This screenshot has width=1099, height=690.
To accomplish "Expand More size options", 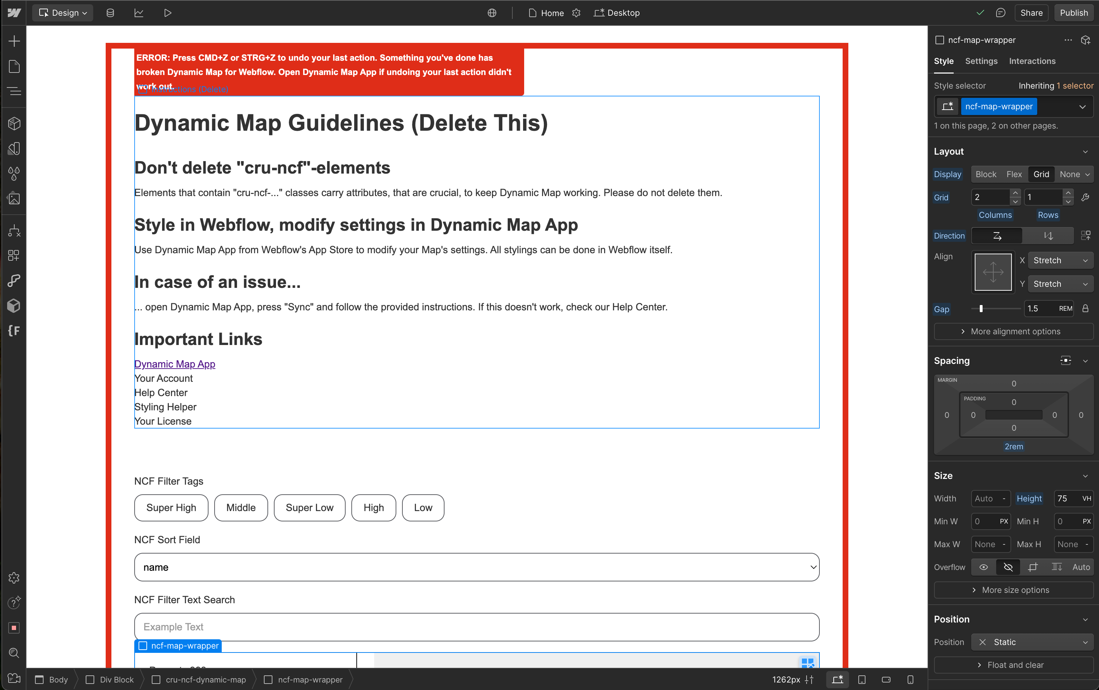I will (x=1014, y=590).
